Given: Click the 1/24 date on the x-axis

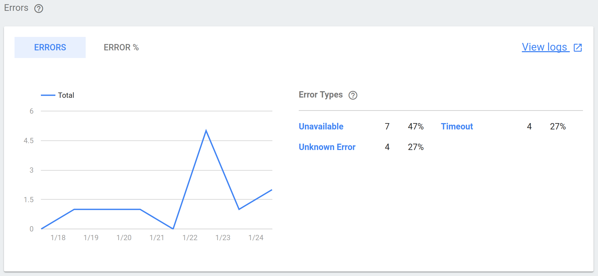Looking at the screenshot, I should 256,238.
